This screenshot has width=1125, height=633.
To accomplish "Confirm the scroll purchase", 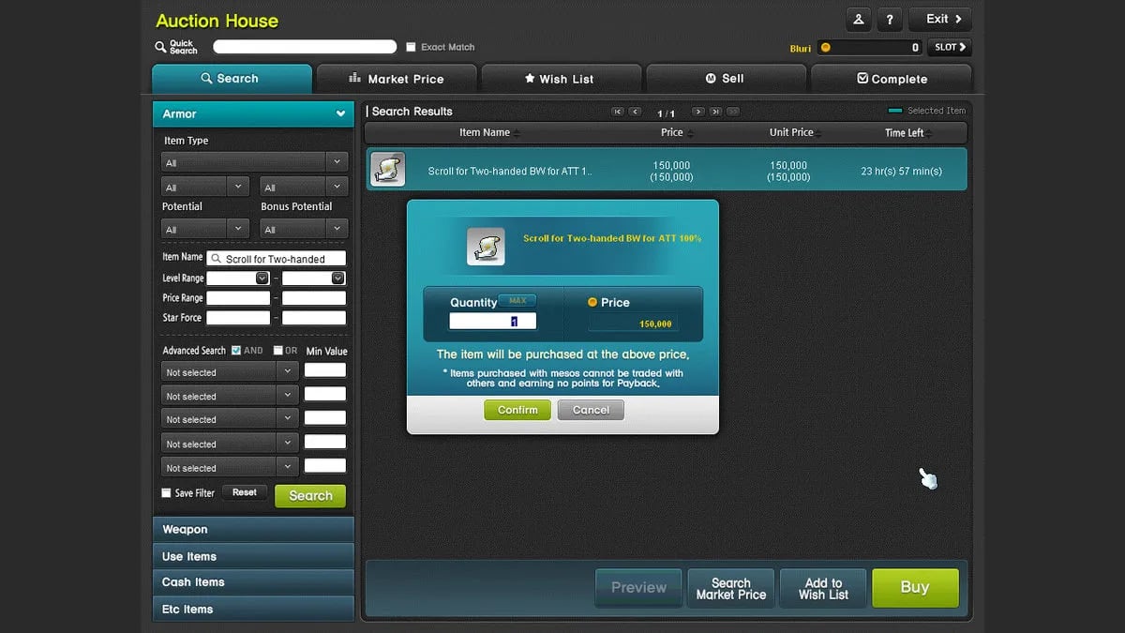I will [517, 410].
